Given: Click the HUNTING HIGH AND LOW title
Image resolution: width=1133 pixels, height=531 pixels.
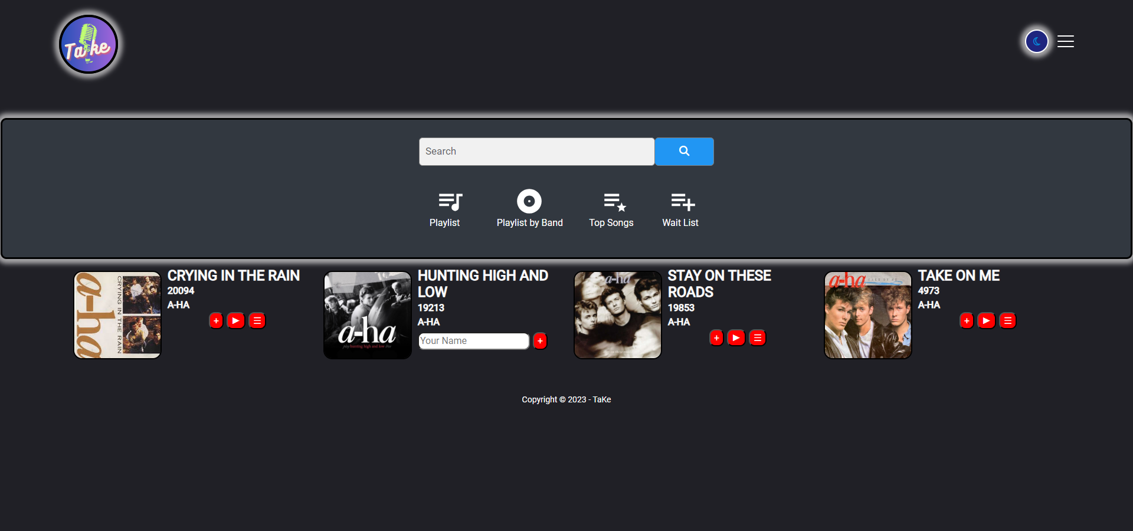Looking at the screenshot, I should coord(483,284).
